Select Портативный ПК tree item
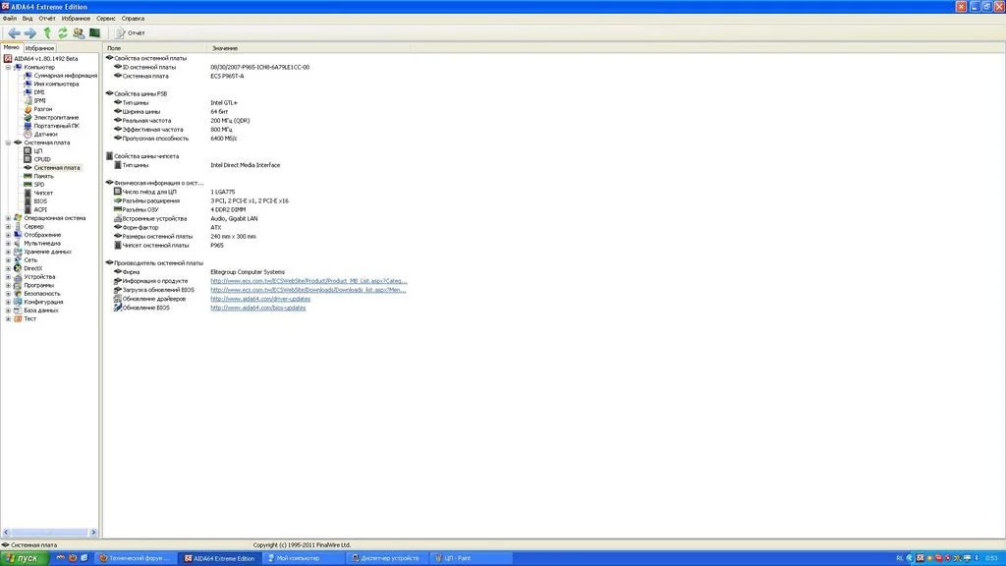Screen dimensions: 1006x566 click(56, 126)
